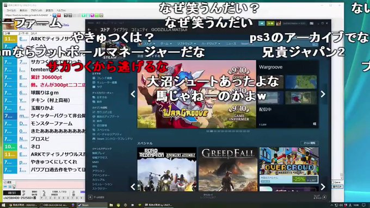Select the Steam ストア main tab
Viewport: 370px width, 208px height.
[x=105, y=30]
